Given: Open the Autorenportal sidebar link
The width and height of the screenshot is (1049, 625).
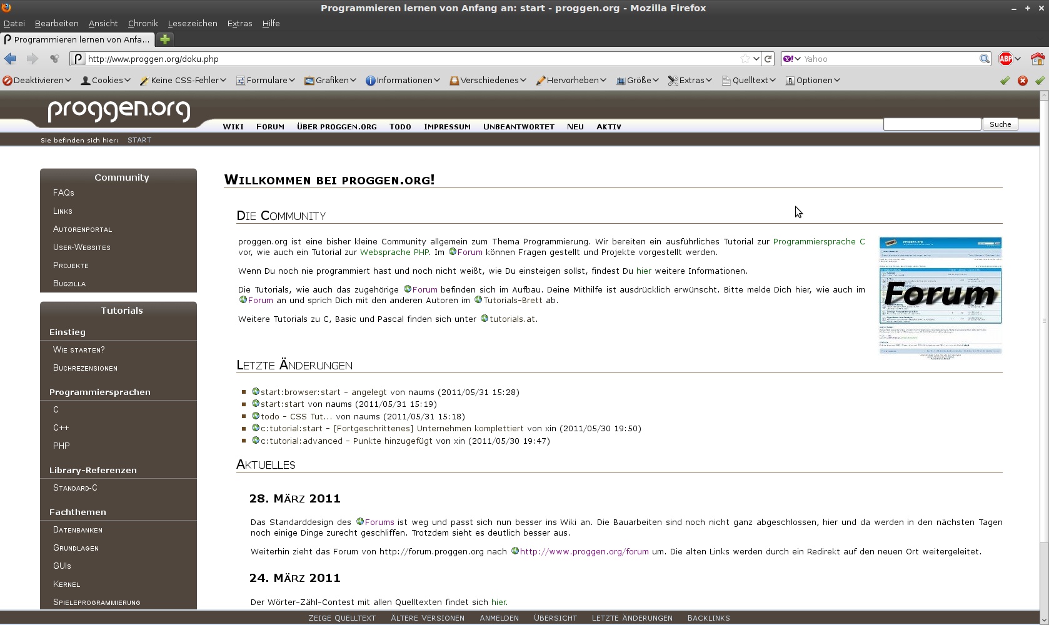Looking at the screenshot, I should [83, 229].
